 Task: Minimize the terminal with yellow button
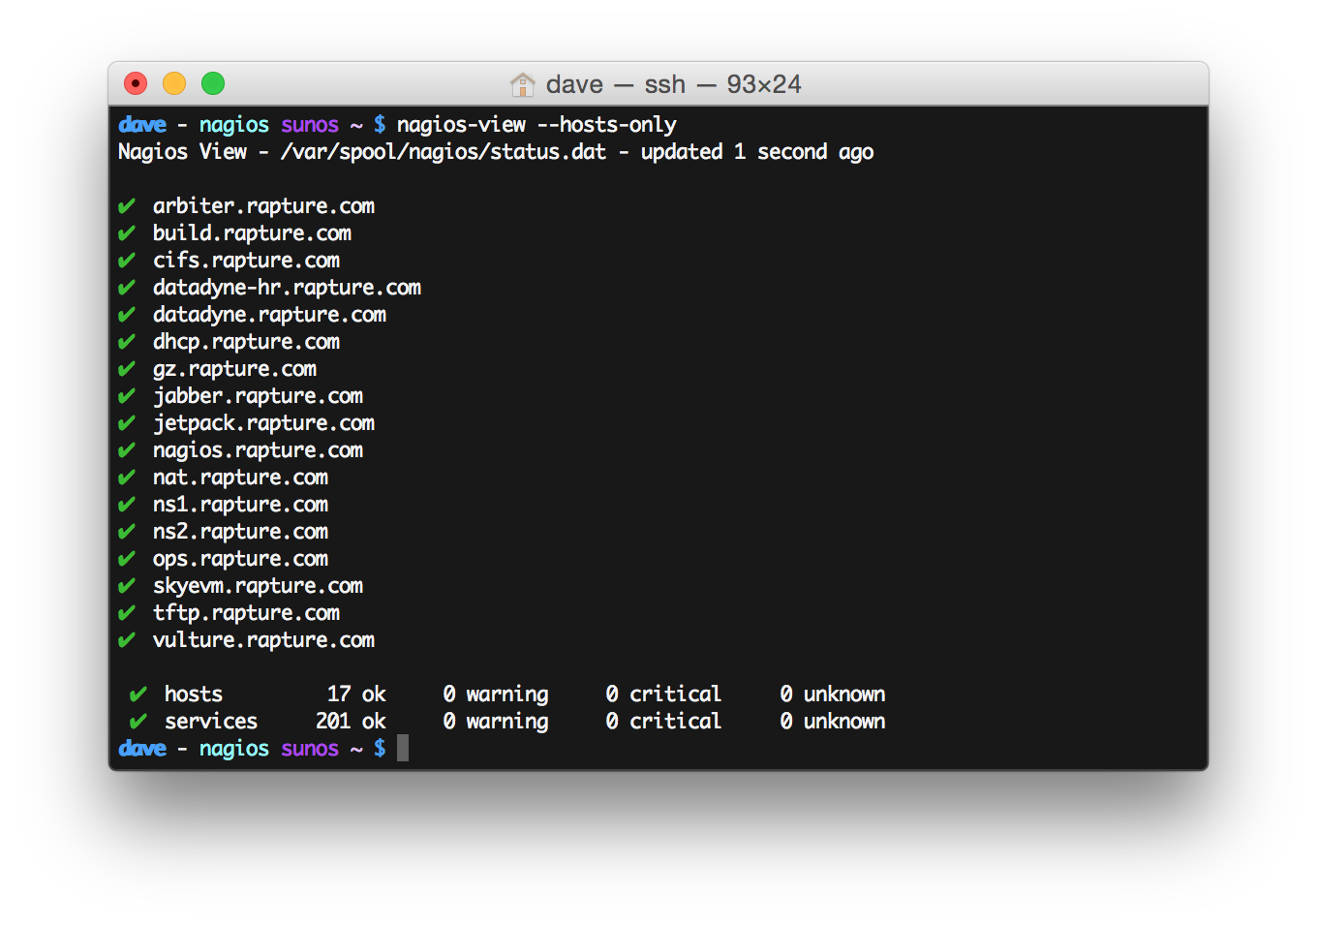pos(174,84)
